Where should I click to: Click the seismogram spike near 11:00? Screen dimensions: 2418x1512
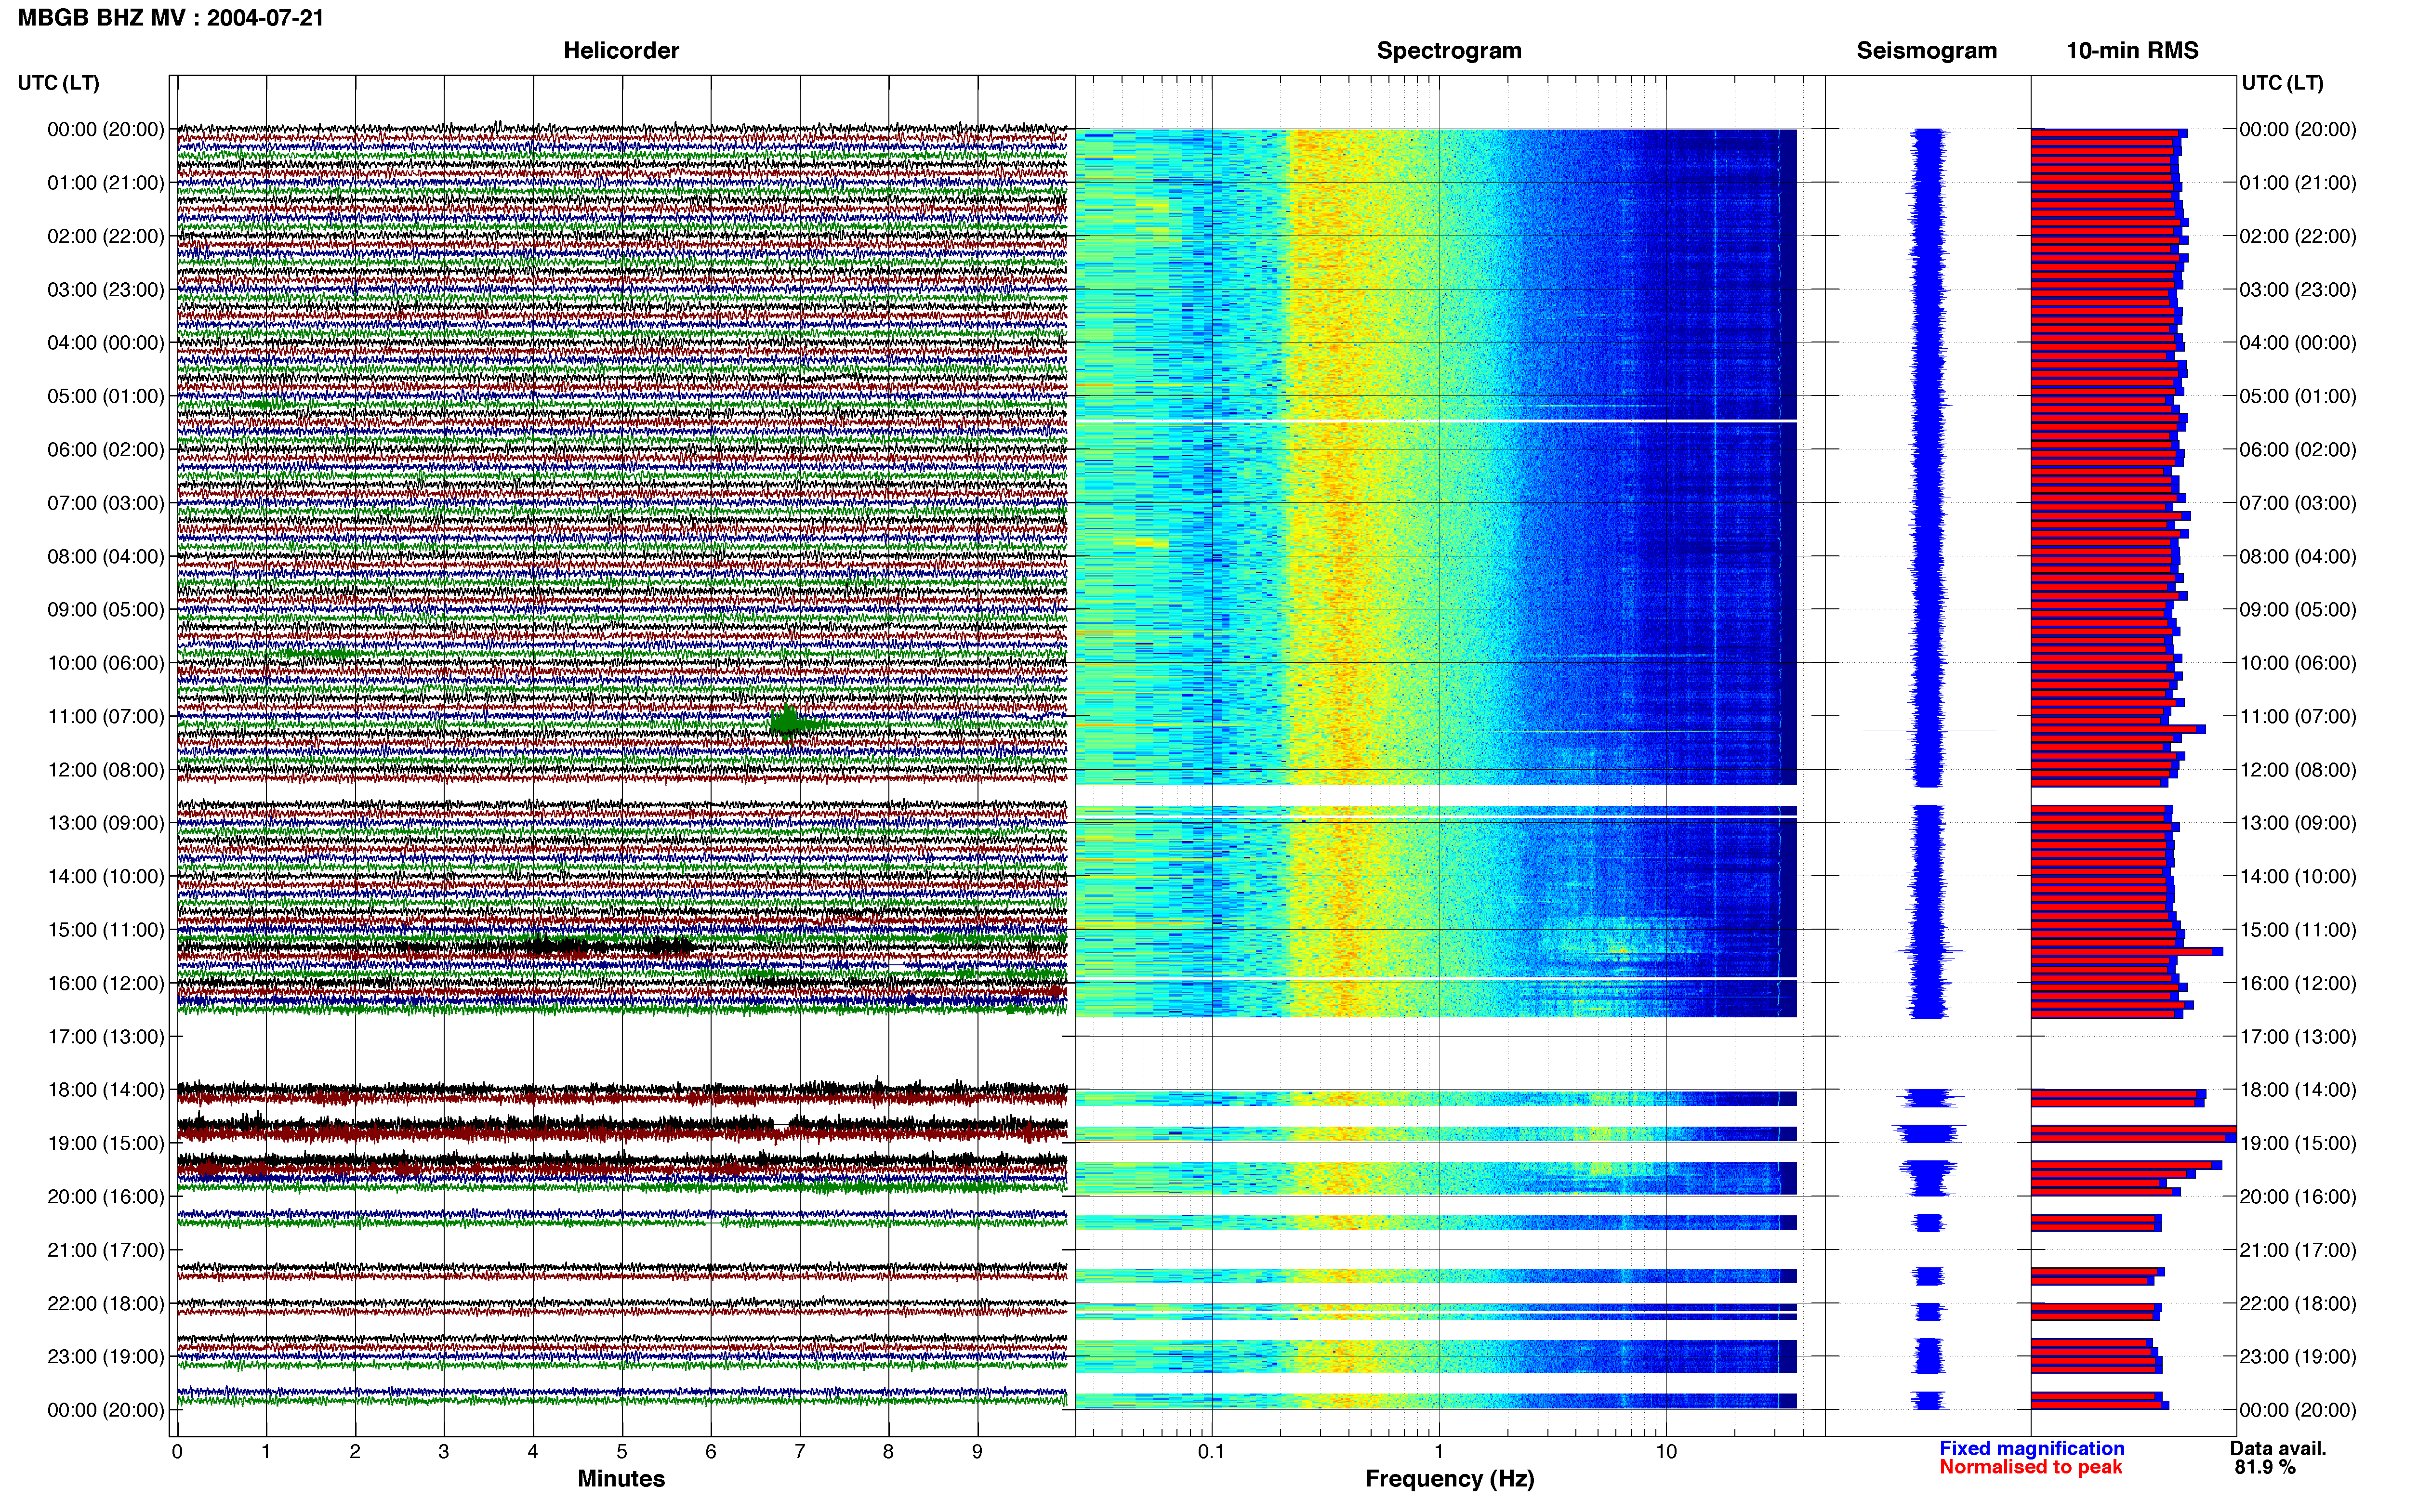pos(1929,731)
